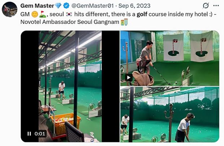Open the bottom-right driving range photo

[170, 115]
